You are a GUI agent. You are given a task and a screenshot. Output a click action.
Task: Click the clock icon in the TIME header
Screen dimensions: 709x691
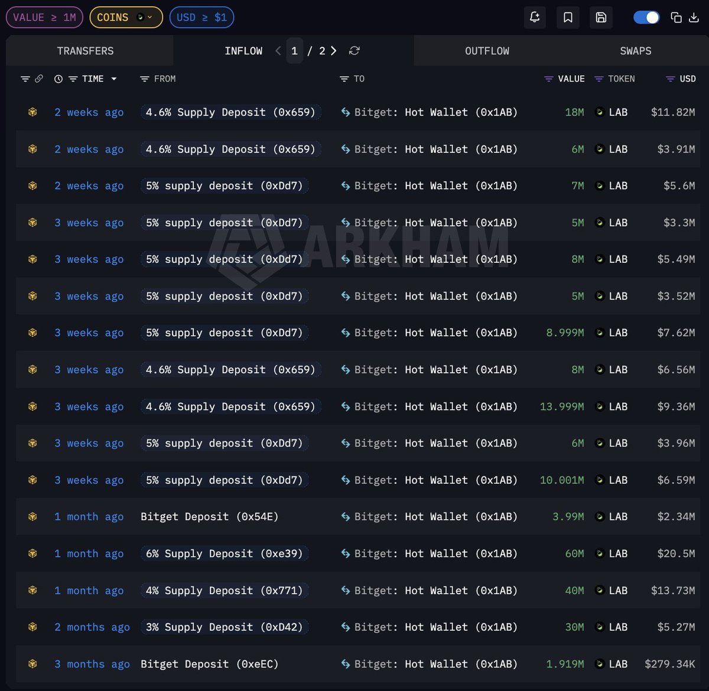coord(58,79)
